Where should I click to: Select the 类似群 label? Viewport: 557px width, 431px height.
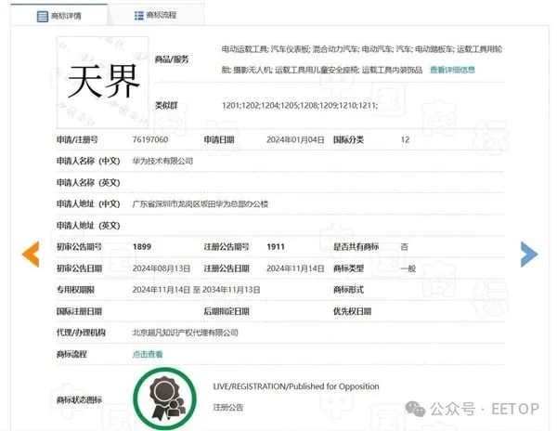[166, 105]
